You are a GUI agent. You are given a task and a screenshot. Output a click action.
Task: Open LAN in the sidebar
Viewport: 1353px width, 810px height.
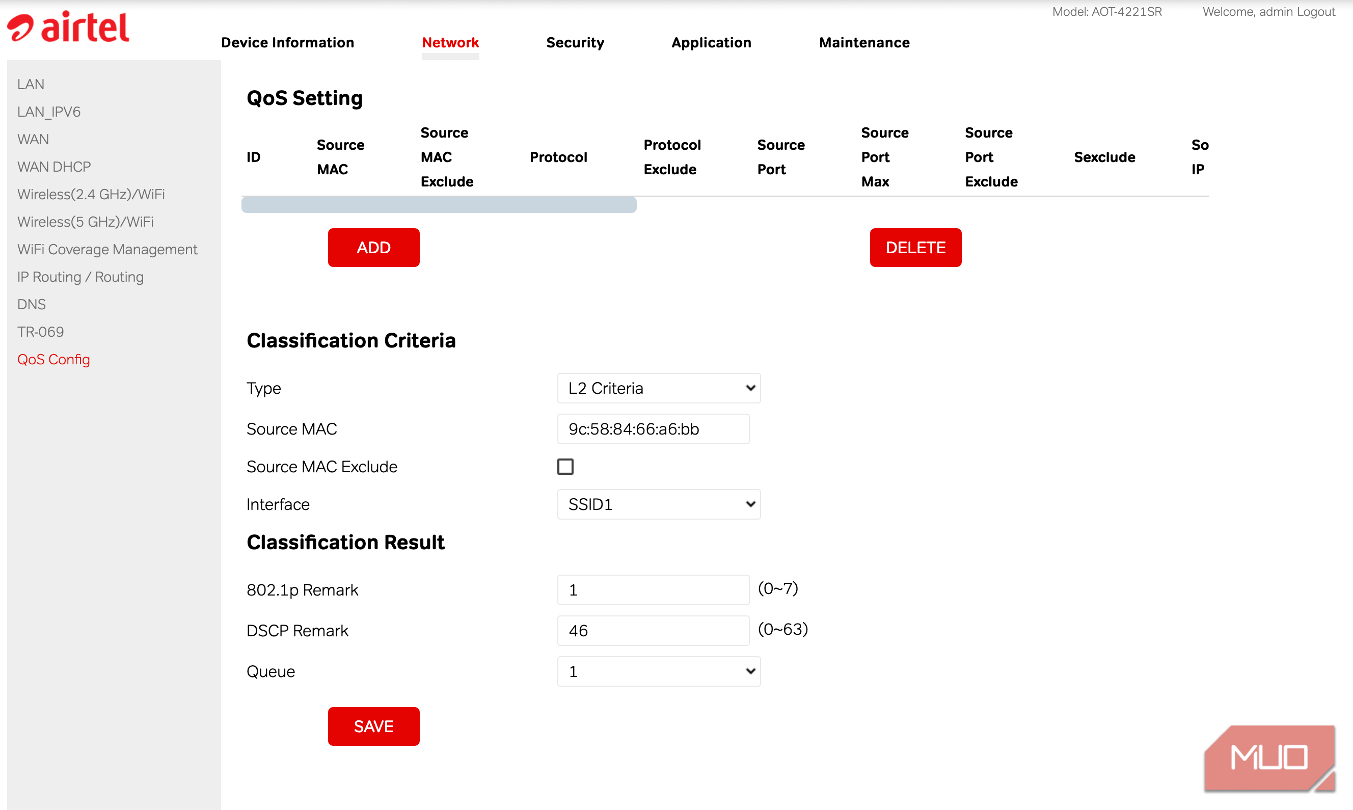pyautogui.click(x=31, y=84)
